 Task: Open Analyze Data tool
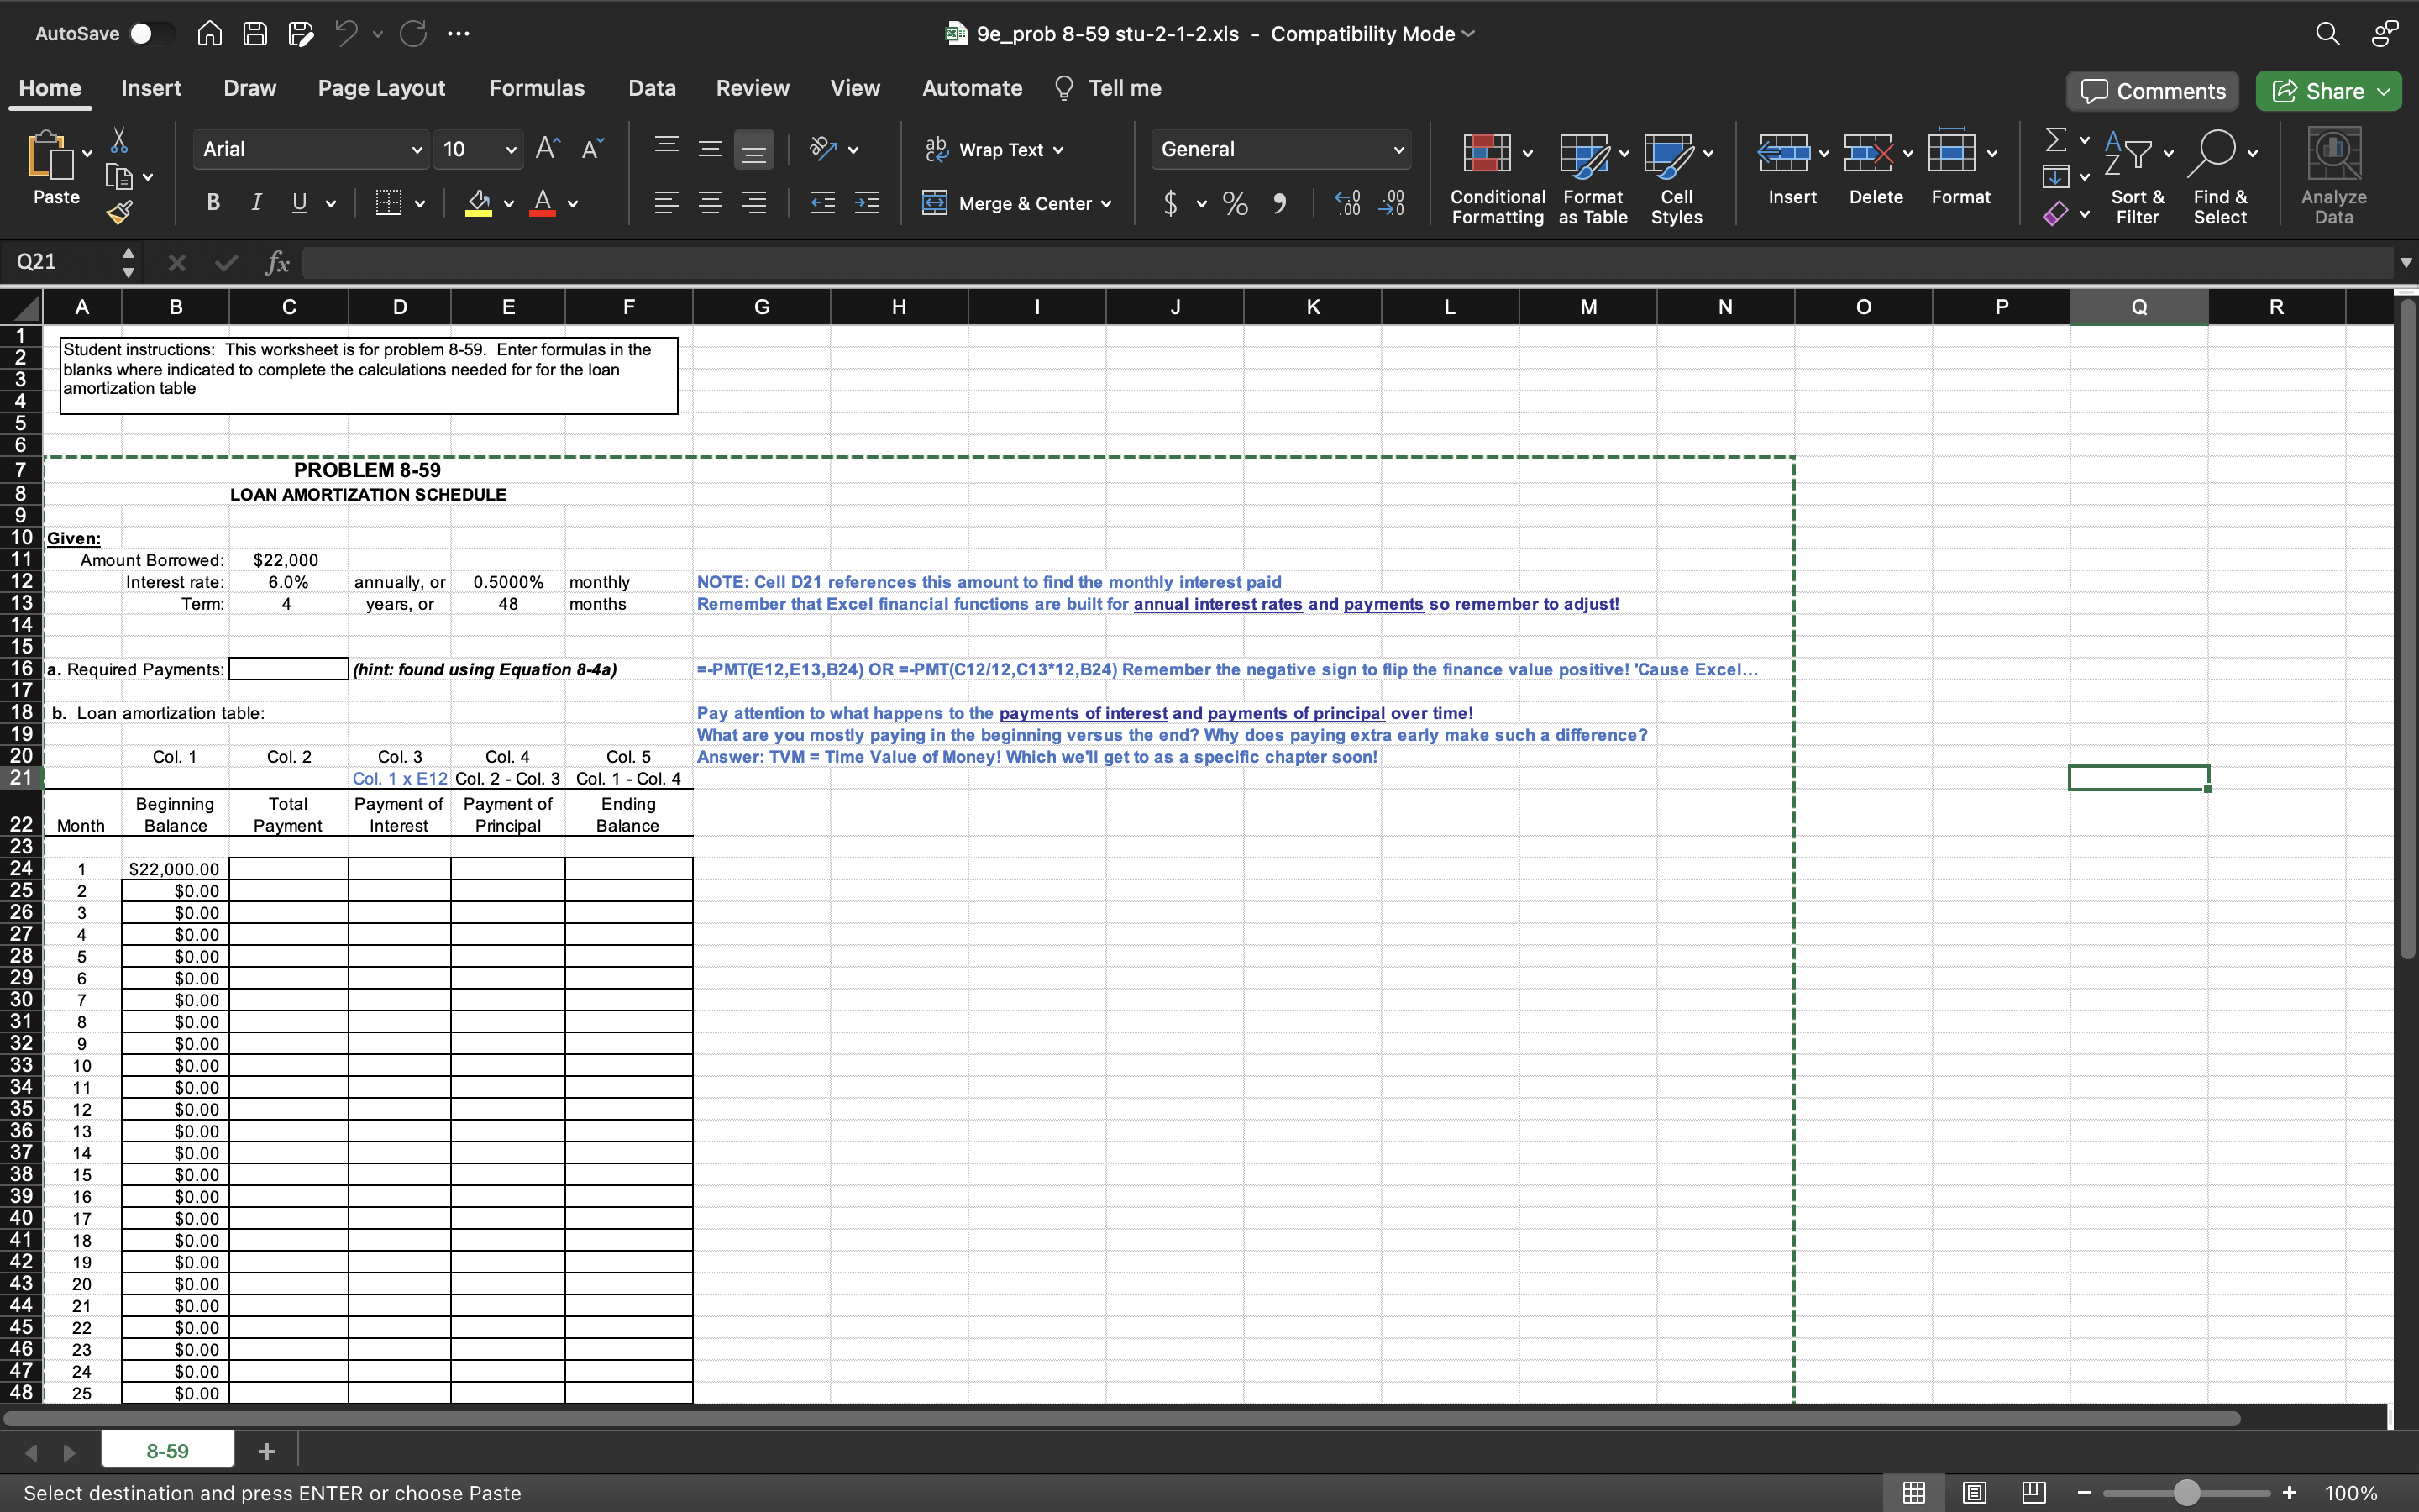(x=2333, y=176)
